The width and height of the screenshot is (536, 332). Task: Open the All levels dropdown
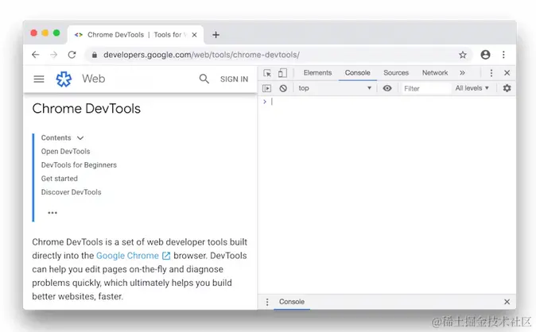tap(472, 88)
